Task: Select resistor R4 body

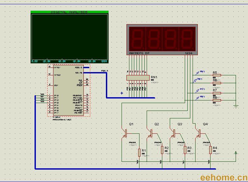Action: 210,150
